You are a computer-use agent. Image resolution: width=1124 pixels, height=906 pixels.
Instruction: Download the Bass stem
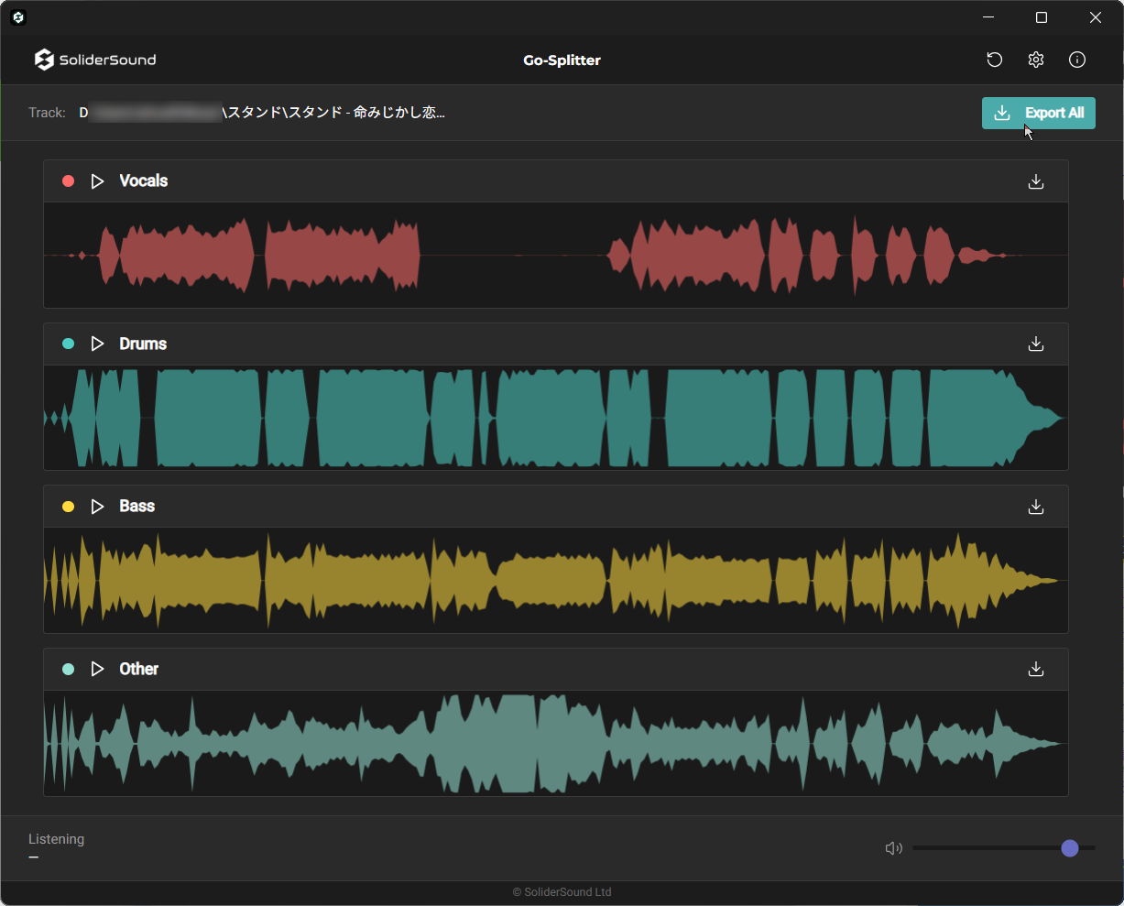[x=1035, y=507]
